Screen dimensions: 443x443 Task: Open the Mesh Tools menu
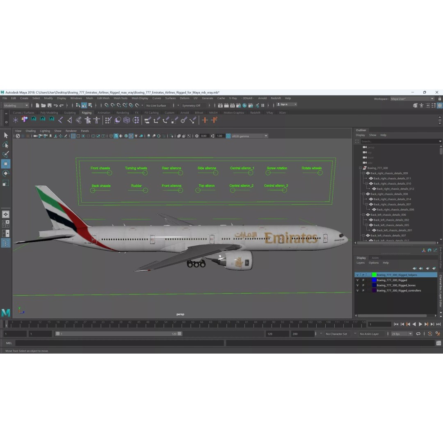120,98
